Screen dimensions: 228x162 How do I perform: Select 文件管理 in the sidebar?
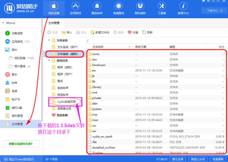coord(21,124)
